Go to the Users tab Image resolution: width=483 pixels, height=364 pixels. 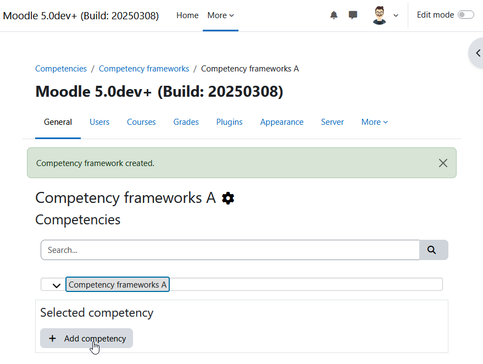(99, 122)
